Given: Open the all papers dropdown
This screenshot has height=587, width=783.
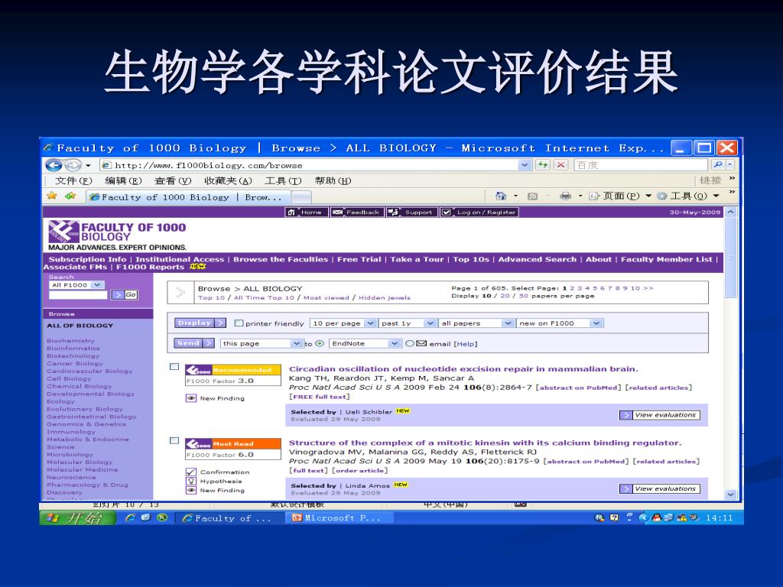Looking at the screenshot, I should 476,323.
